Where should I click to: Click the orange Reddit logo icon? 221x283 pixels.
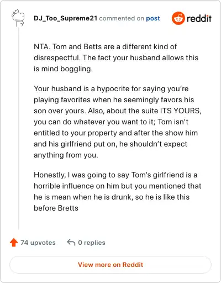point(178,18)
